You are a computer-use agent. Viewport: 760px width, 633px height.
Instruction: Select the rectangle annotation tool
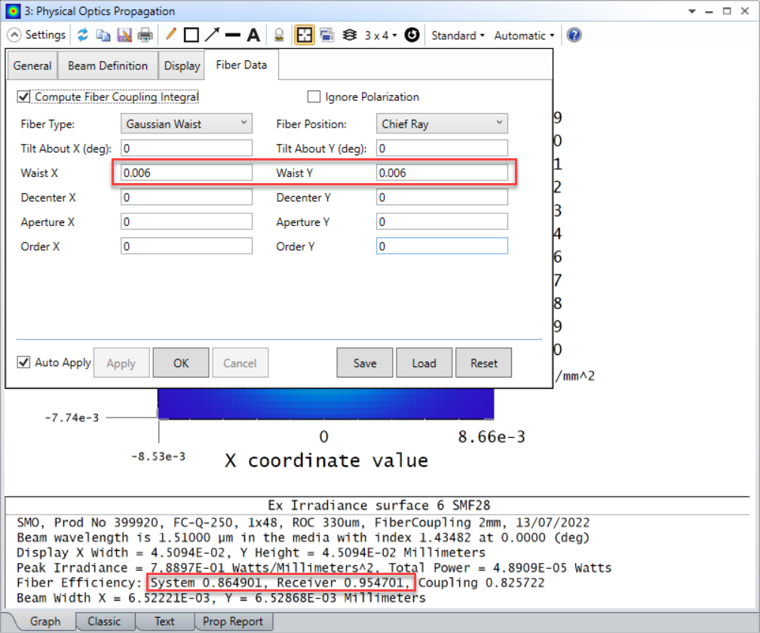click(192, 34)
